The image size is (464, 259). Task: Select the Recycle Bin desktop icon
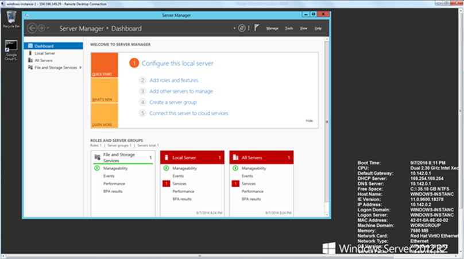click(11, 20)
